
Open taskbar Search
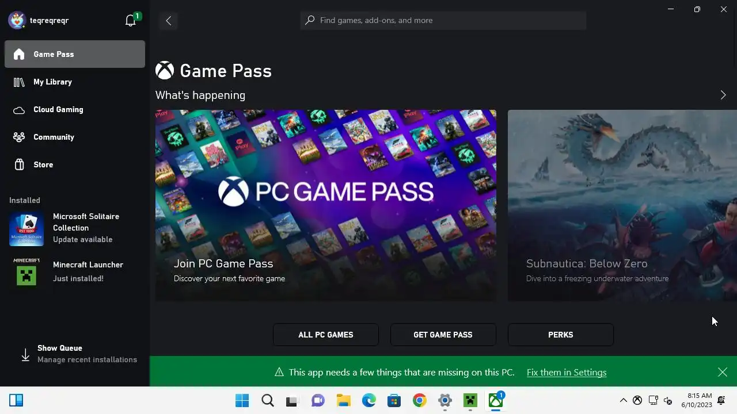268,400
